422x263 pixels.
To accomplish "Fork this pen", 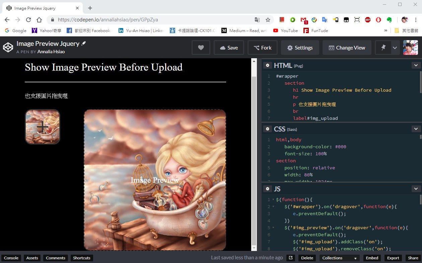I will click(263, 48).
